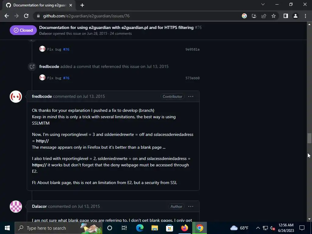The image size is (312, 234).
Task: Open fredbcode's avatar profile picture
Action: click(16, 97)
